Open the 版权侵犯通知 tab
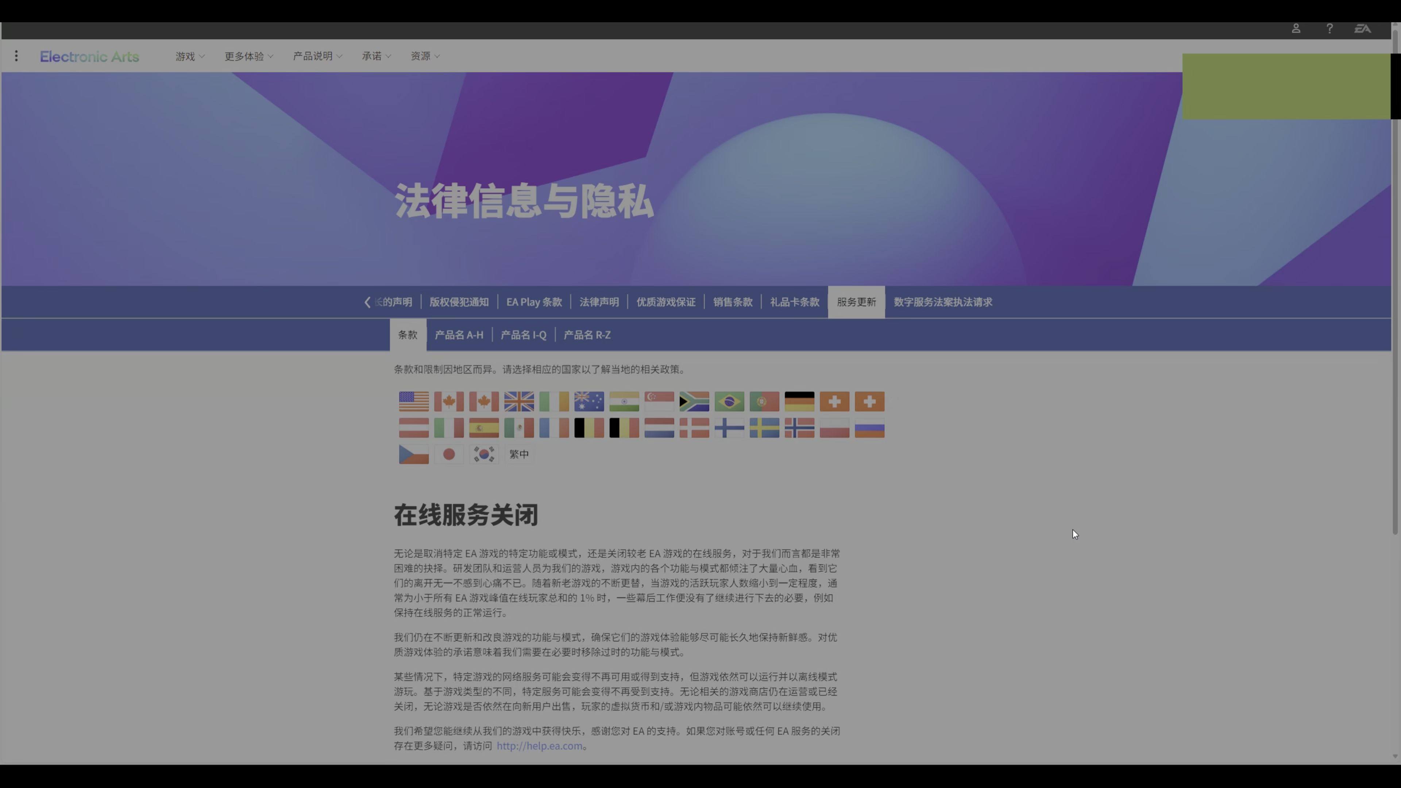The image size is (1401, 788). pyautogui.click(x=459, y=302)
